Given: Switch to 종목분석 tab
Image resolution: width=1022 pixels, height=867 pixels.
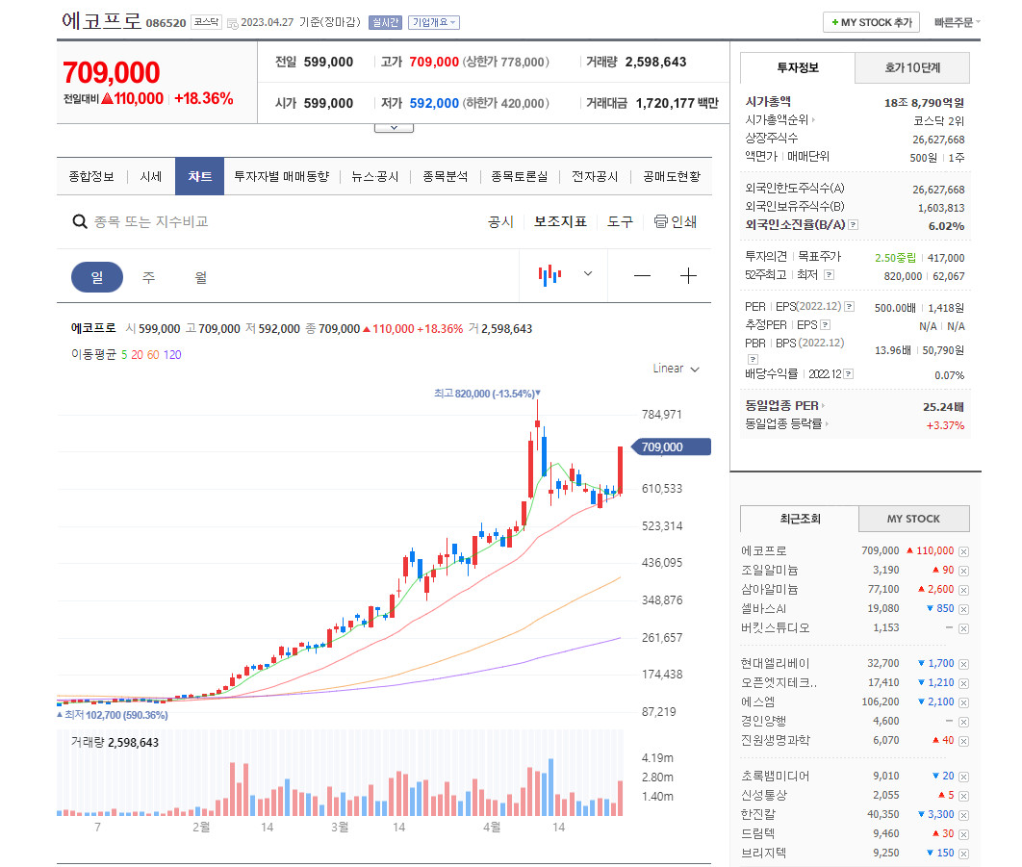Looking at the screenshot, I should pos(446,177).
